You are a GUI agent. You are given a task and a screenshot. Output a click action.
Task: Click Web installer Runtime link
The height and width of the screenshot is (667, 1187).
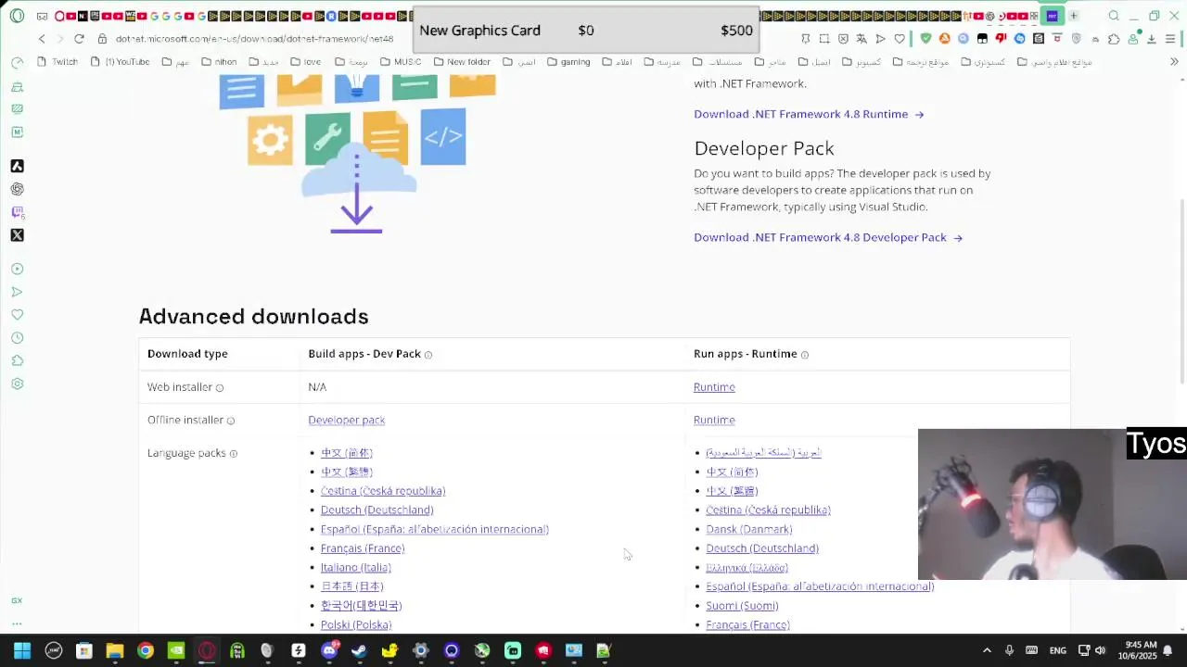coord(714,387)
